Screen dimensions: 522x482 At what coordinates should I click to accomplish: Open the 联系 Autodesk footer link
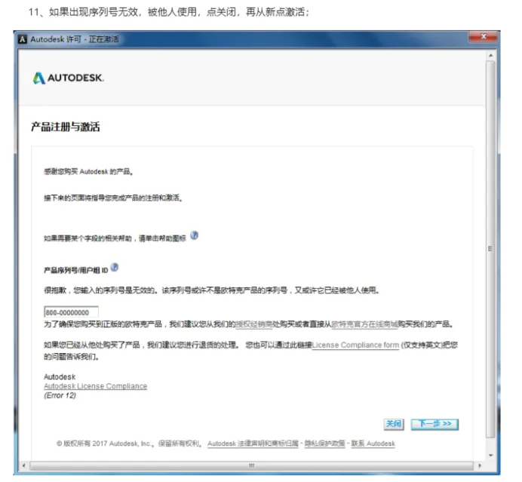(x=373, y=444)
